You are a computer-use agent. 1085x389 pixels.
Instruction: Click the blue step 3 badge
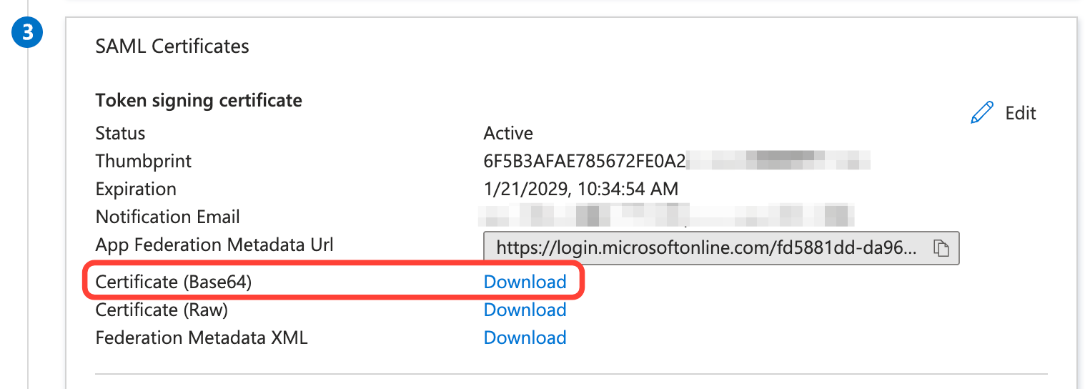[x=29, y=33]
